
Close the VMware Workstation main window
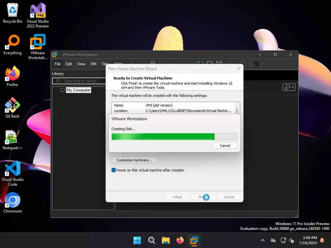(291, 55)
